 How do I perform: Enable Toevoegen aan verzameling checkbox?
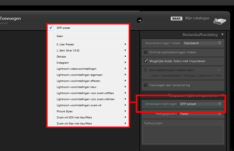pyautogui.click(x=145, y=85)
